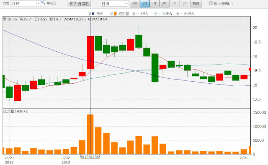268x165 pixels.
Task: Click the 20MA18.225 readout value
Action: point(75,19)
